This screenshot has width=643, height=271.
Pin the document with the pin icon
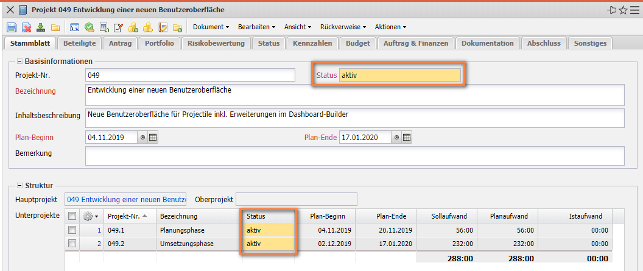point(612,10)
